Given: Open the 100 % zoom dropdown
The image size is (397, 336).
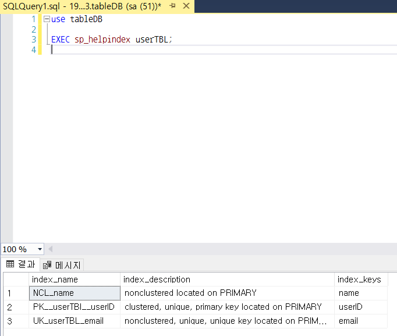Looking at the screenshot, I should 40,249.
